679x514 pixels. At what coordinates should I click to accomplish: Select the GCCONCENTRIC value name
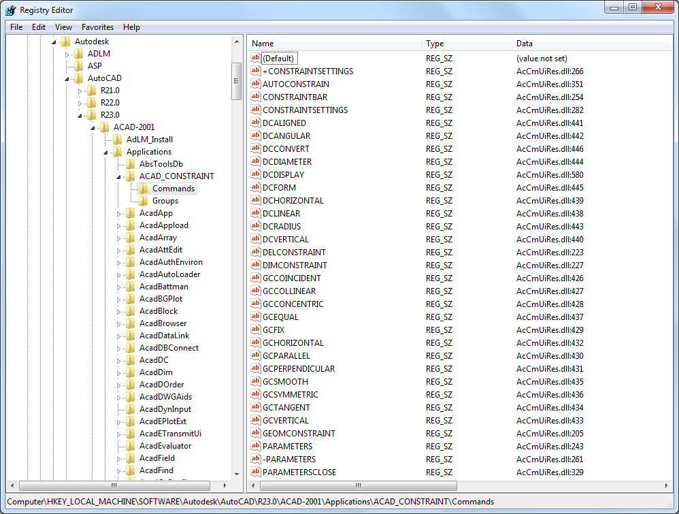293,304
